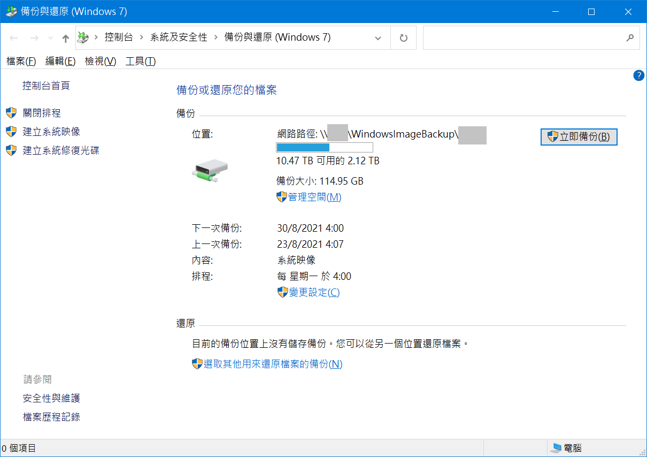This screenshot has width=647, height=457.
Task: Click shield icon beside 選取其他用來還原檔案的備份
Action: point(197,364)
